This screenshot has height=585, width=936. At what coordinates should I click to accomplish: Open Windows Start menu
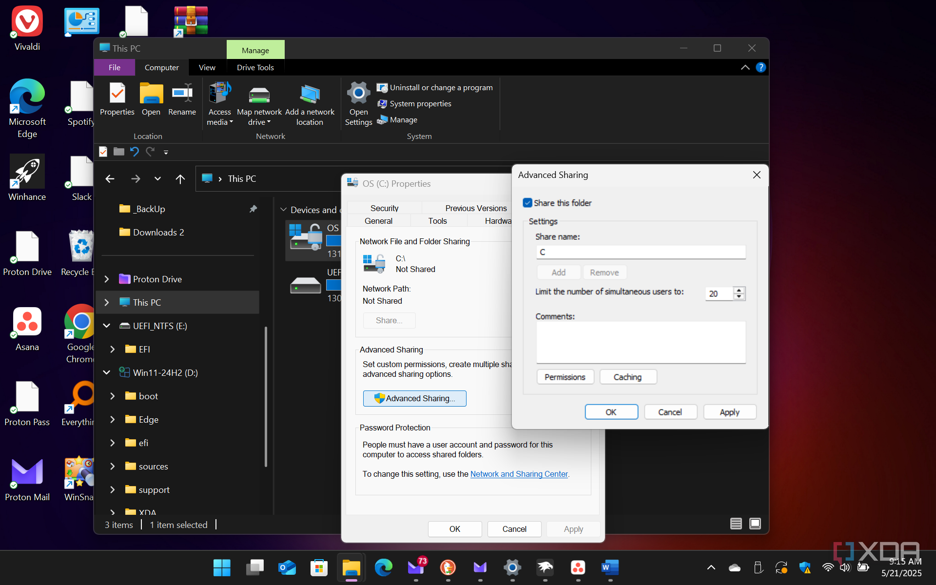(222, 567)
